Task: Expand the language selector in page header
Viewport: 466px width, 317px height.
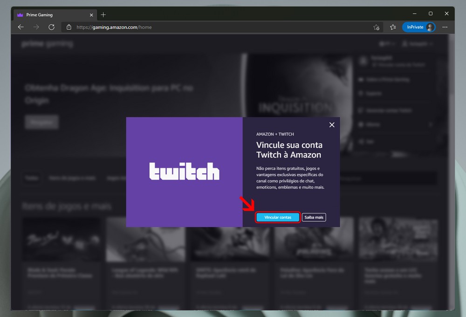Action: 387,44
